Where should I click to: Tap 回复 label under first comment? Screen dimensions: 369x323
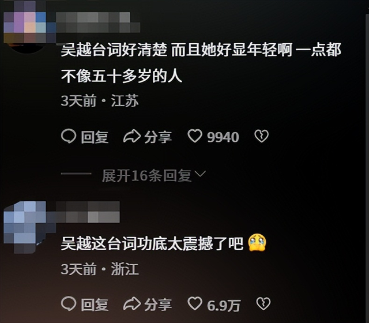pyautogui.click(x=95, y=137)
